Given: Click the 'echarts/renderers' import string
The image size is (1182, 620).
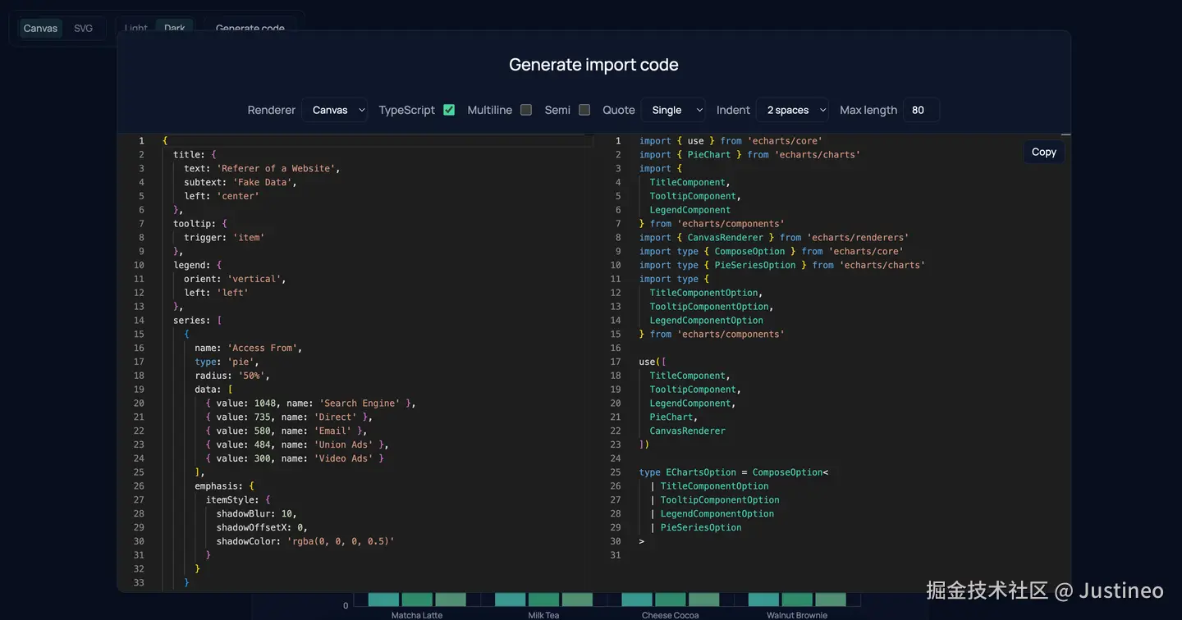Looking at the screenshot, I should 857,237.
